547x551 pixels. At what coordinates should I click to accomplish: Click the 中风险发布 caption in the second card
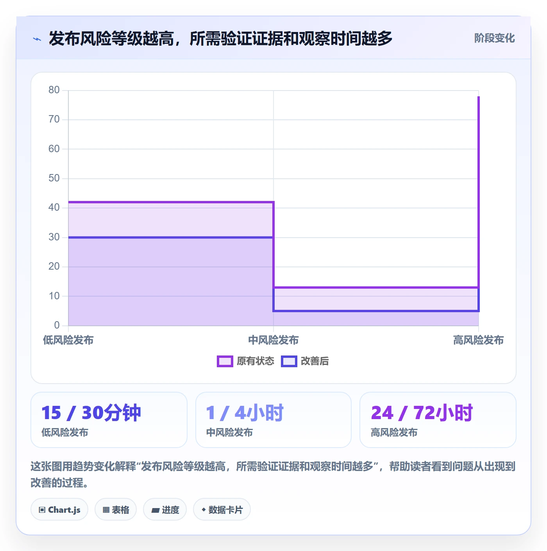[x=229, y=432]
